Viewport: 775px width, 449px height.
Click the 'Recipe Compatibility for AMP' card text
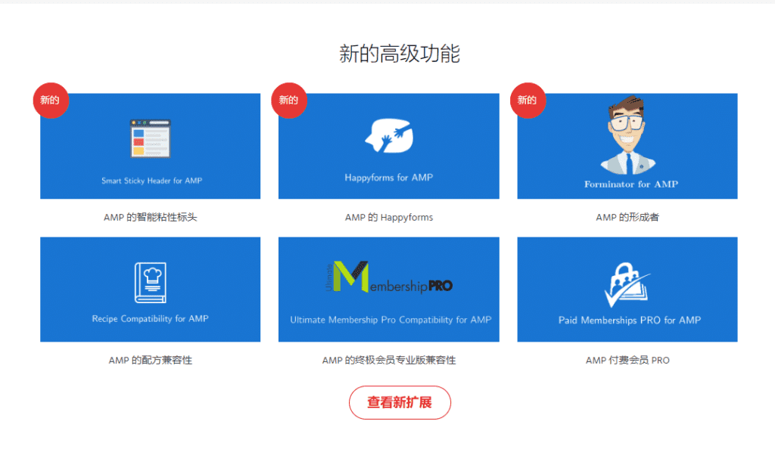click(151, 319)
